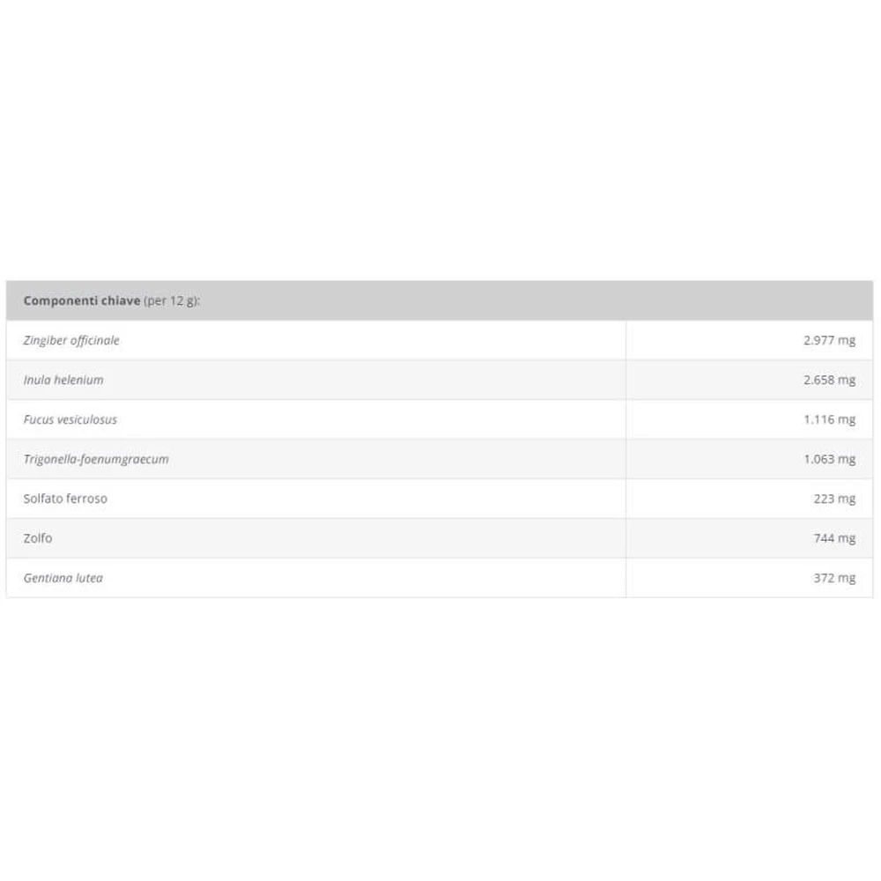Click the Solfato ferroso row label
Screen dimensions: 881x881
pos(65,499)
